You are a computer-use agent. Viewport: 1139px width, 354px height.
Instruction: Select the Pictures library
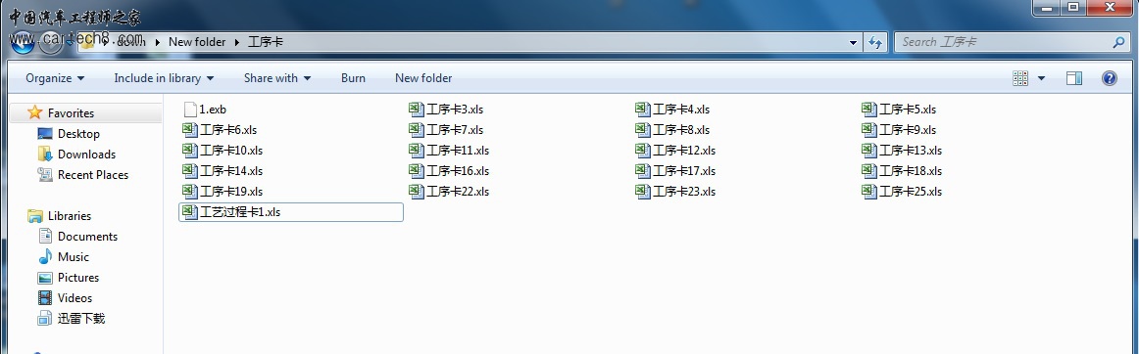[78, 277]
